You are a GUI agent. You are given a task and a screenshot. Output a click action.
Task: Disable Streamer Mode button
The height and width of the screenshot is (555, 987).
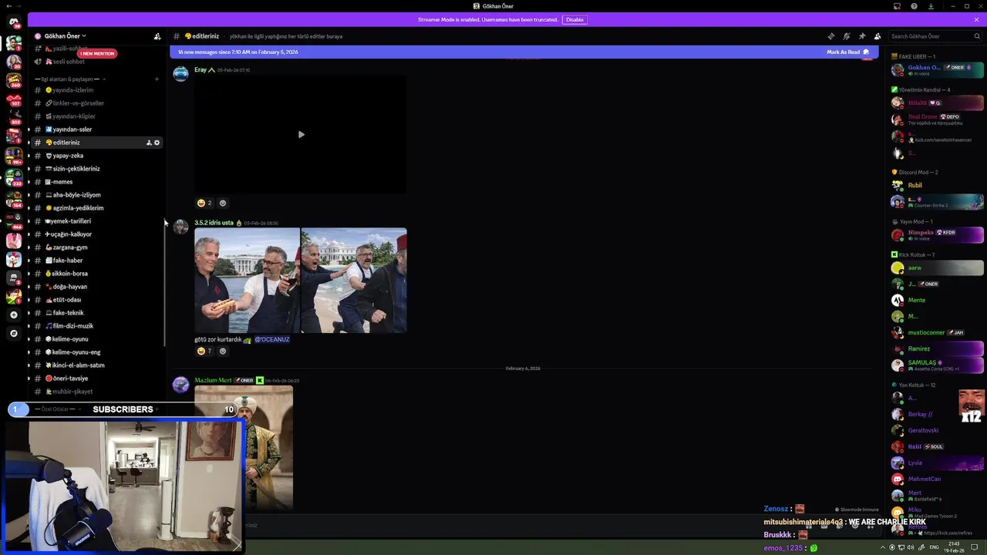coord(574,19)
